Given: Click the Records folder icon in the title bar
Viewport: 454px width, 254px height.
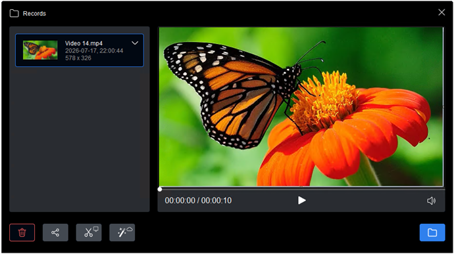Looking at the screenshot, I should (x=14, y=13).
